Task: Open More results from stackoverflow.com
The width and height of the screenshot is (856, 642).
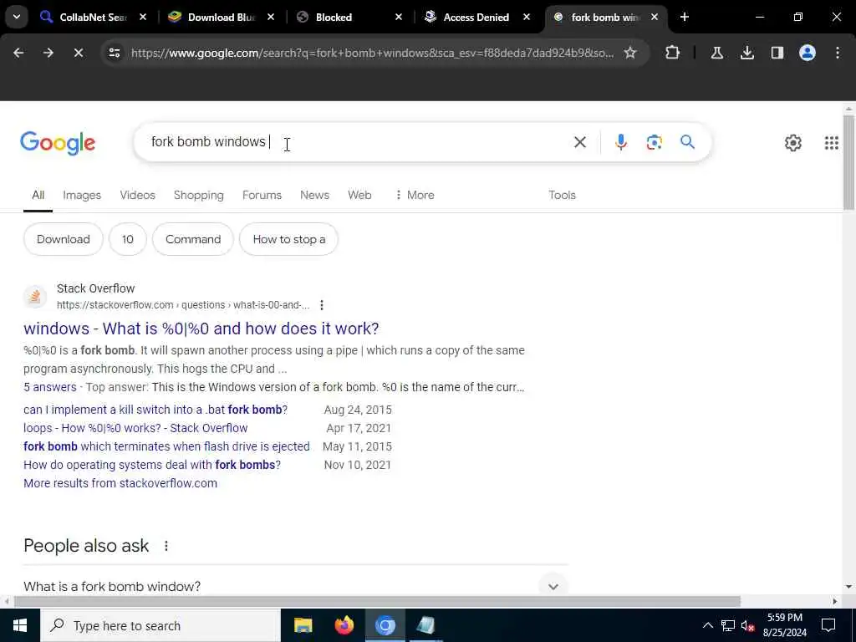Action: click(x=120, y=483)
